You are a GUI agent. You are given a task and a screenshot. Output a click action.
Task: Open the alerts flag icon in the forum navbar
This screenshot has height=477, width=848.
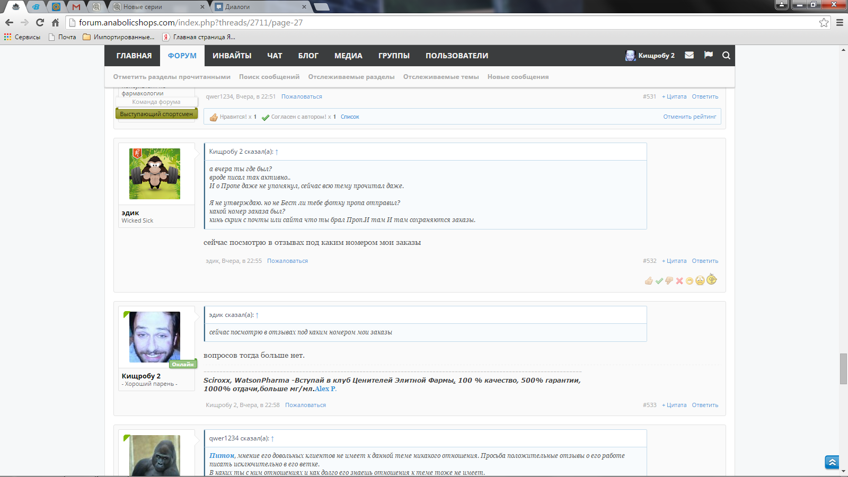(708, 55)
